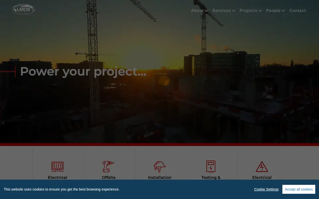Open the People menu item

pos(273,11)
